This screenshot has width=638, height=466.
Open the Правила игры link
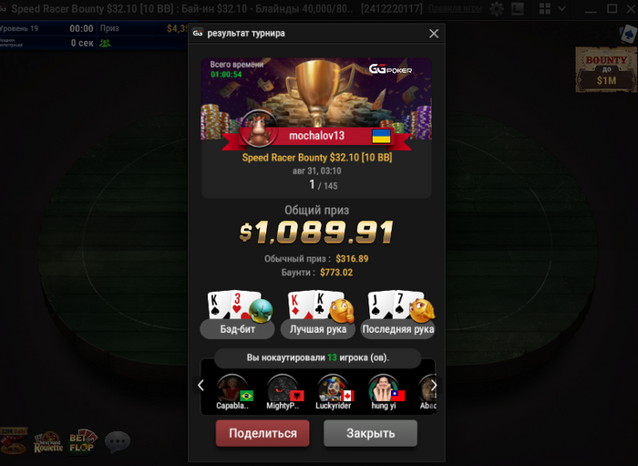tap(455, 8)
